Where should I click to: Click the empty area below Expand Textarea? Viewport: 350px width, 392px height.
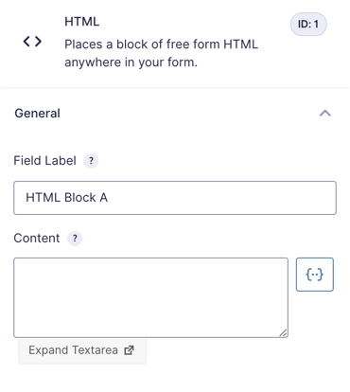click(x=175, y=379)
